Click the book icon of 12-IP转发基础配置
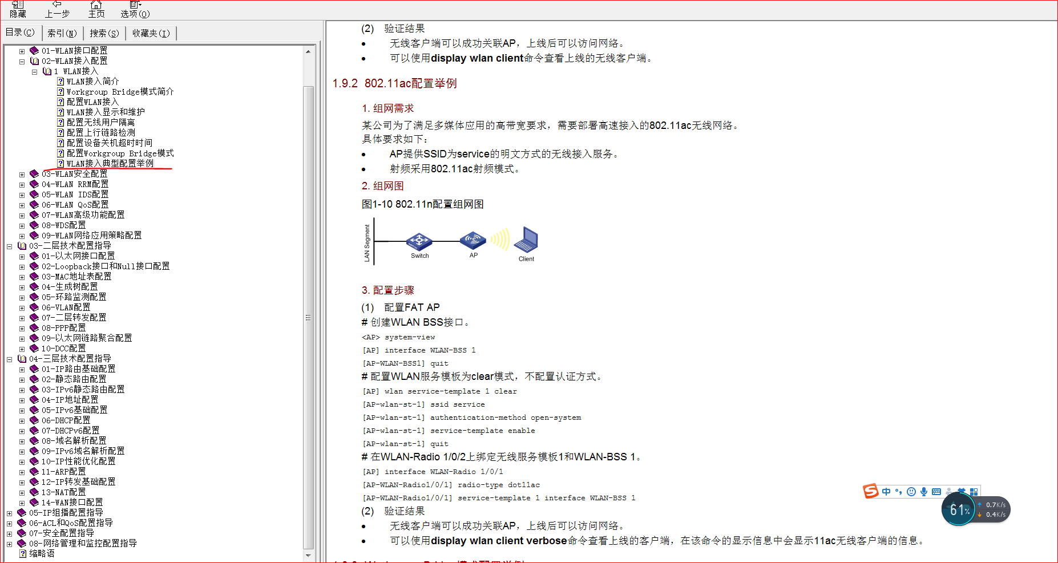The height and width of the screenshot is (563, 1058). tap(34, 482)
